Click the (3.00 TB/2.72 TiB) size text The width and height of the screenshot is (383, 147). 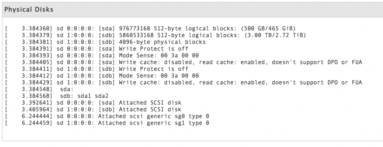pyautogui.click(x=275, y=36)
